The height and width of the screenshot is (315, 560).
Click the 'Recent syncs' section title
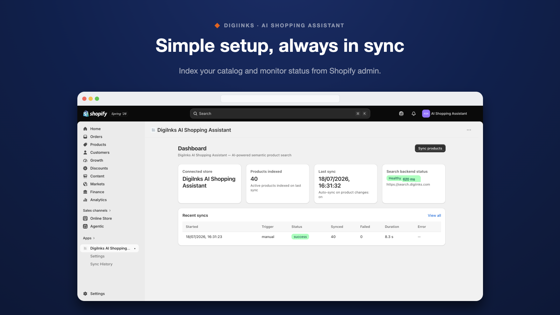coord(195,216)
